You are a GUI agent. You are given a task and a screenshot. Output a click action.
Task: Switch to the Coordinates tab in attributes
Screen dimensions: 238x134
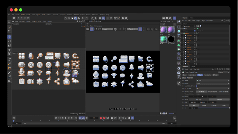point(192,75)
